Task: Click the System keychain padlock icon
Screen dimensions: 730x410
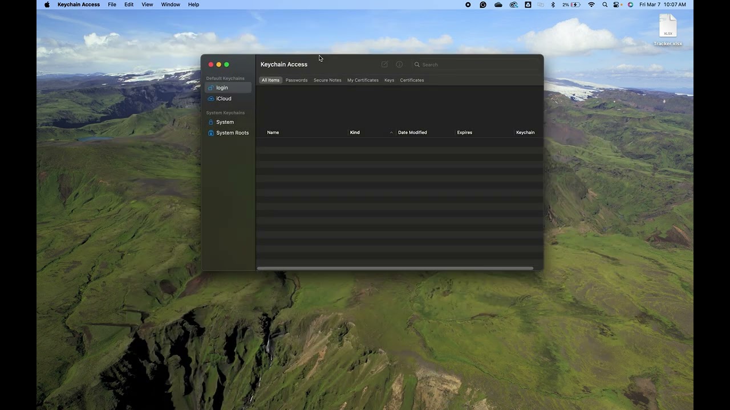Action: point(211,122)
